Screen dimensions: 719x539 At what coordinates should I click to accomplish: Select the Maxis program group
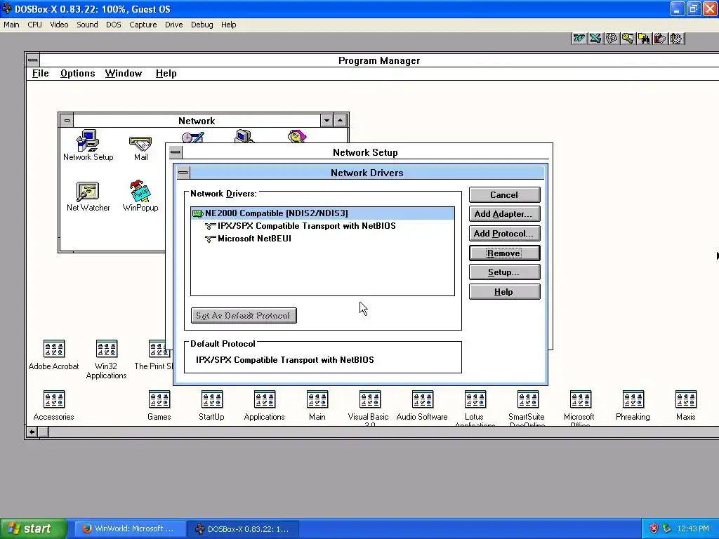685,405
